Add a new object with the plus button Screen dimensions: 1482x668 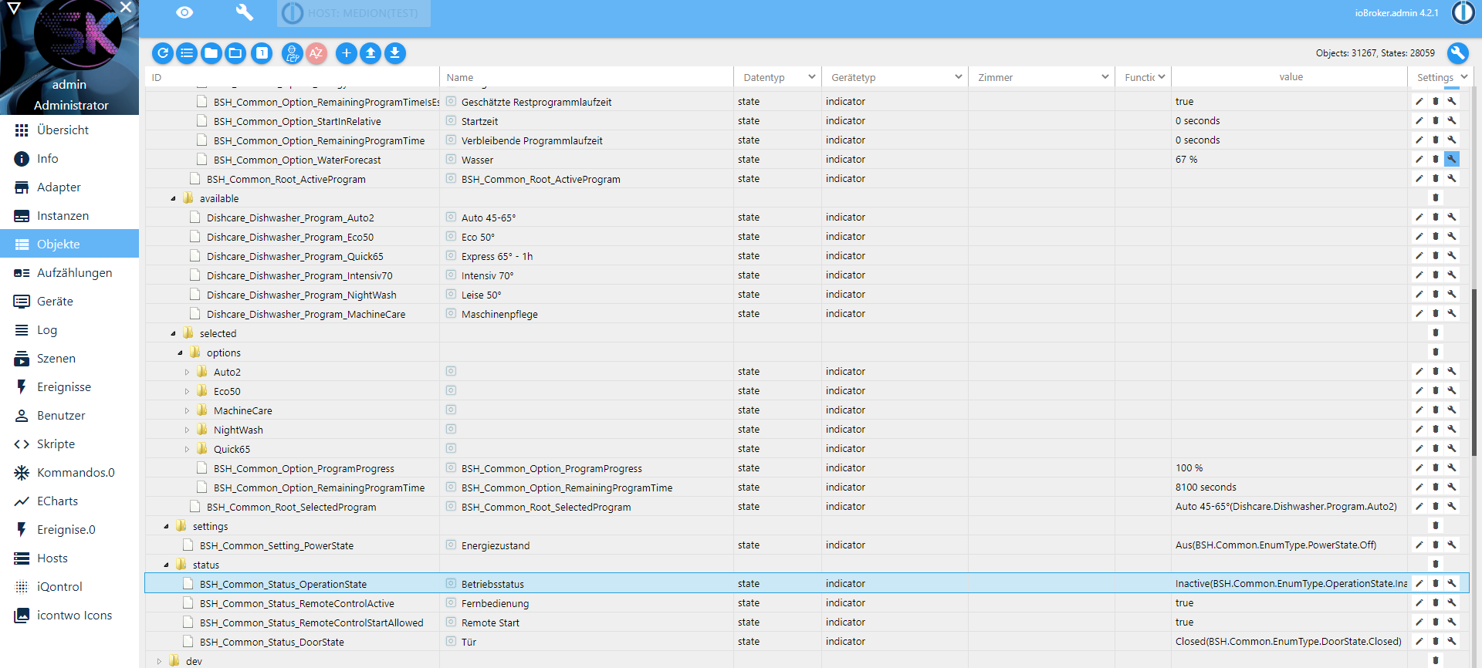(347, 53)
